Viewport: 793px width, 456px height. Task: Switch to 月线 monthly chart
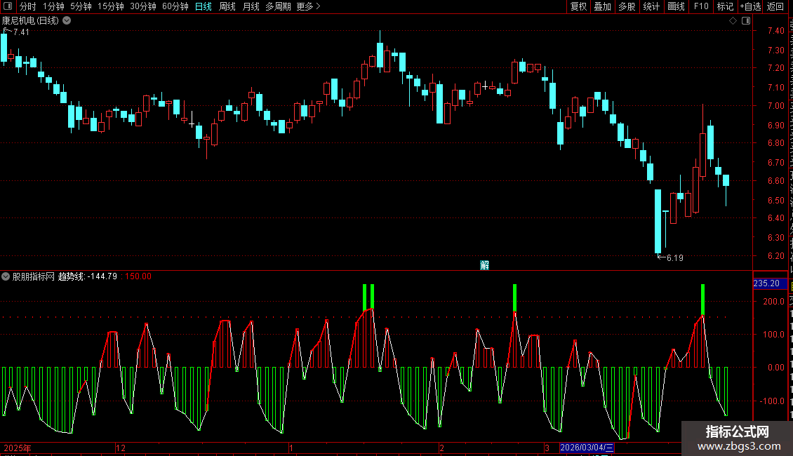point(251,6)
